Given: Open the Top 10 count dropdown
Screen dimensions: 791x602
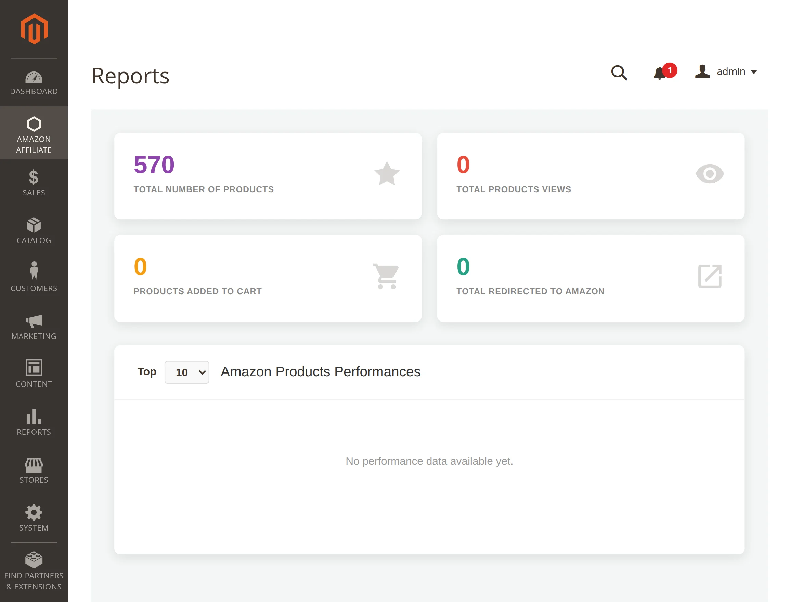Looking at the screenshot, I should click(x=187, y=372).
